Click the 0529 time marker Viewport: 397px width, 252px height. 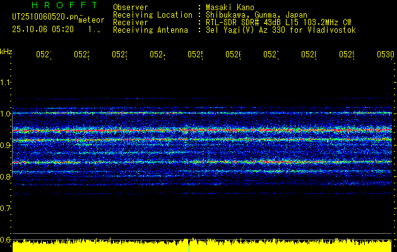(x=347, y=54)
